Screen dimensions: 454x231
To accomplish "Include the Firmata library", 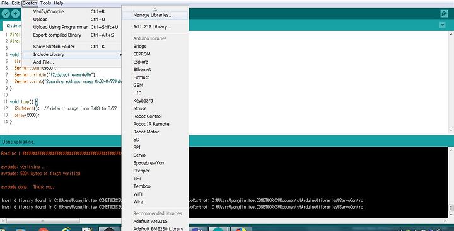I will pyautogui.click(x=155, y=77).
